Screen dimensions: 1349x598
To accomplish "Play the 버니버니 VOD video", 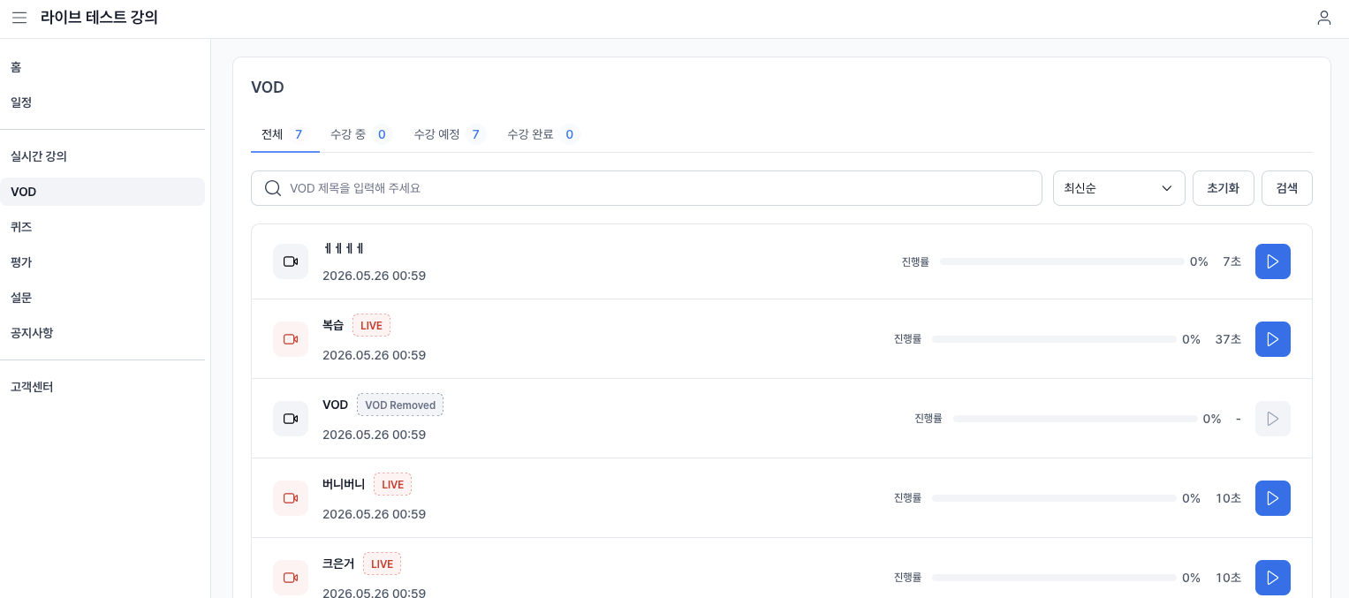I will click(1272, 498).
